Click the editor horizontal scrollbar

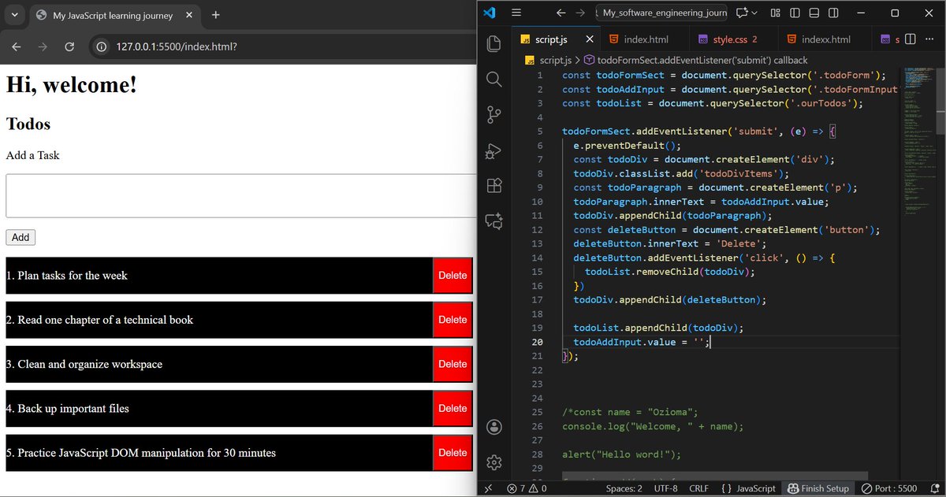click(715, 476)
